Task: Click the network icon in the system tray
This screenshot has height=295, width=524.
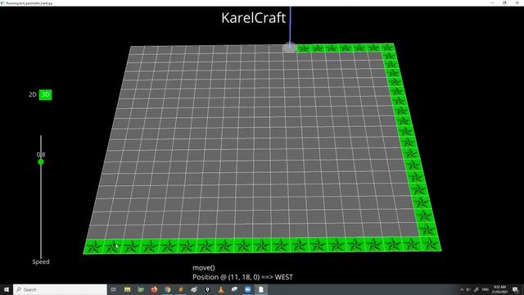Action: [477, 289]
